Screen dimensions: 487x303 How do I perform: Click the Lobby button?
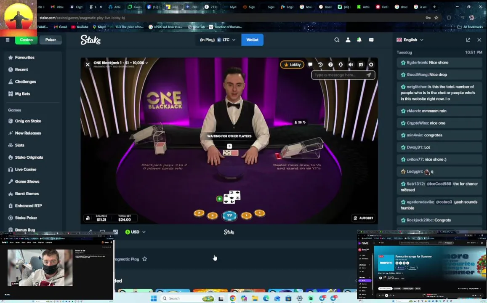pos(292,64)
